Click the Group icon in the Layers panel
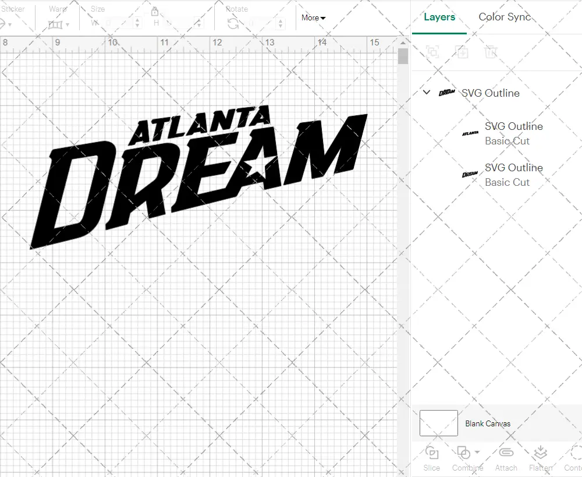 click(432, 52)
